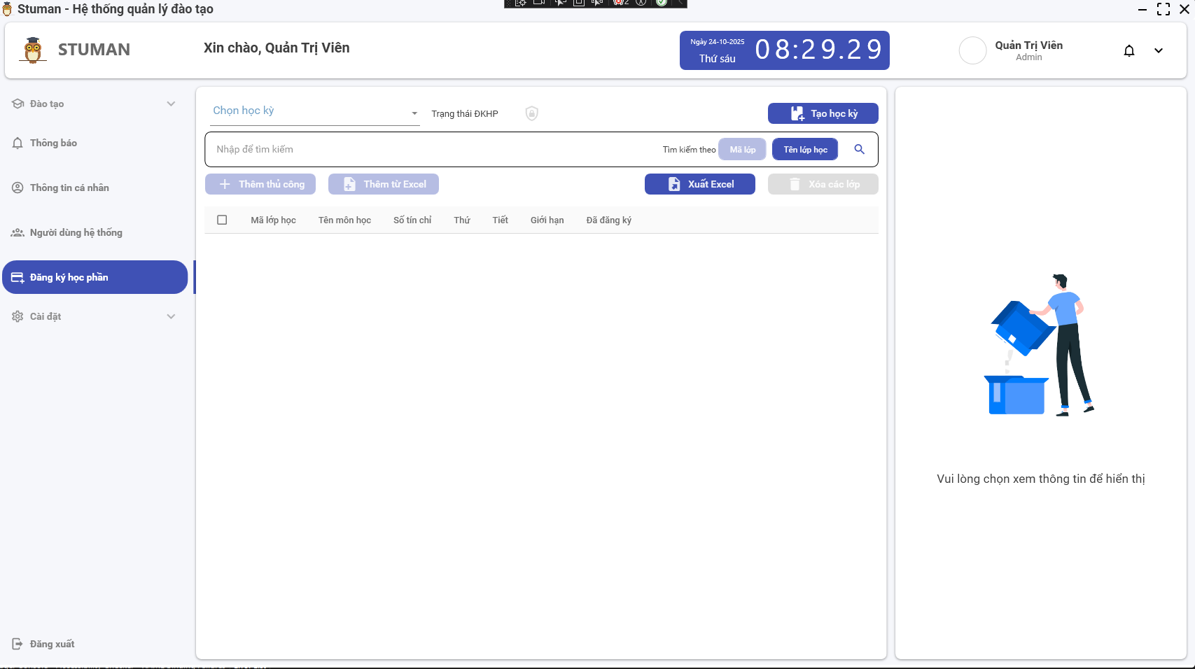Enter fullscreen with the window expand icon
This screenshot has width=1195, height=669.
click(1163, 9)
